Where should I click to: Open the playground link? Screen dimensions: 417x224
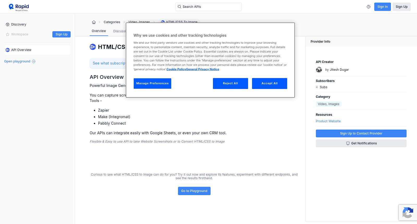point(20,61)
